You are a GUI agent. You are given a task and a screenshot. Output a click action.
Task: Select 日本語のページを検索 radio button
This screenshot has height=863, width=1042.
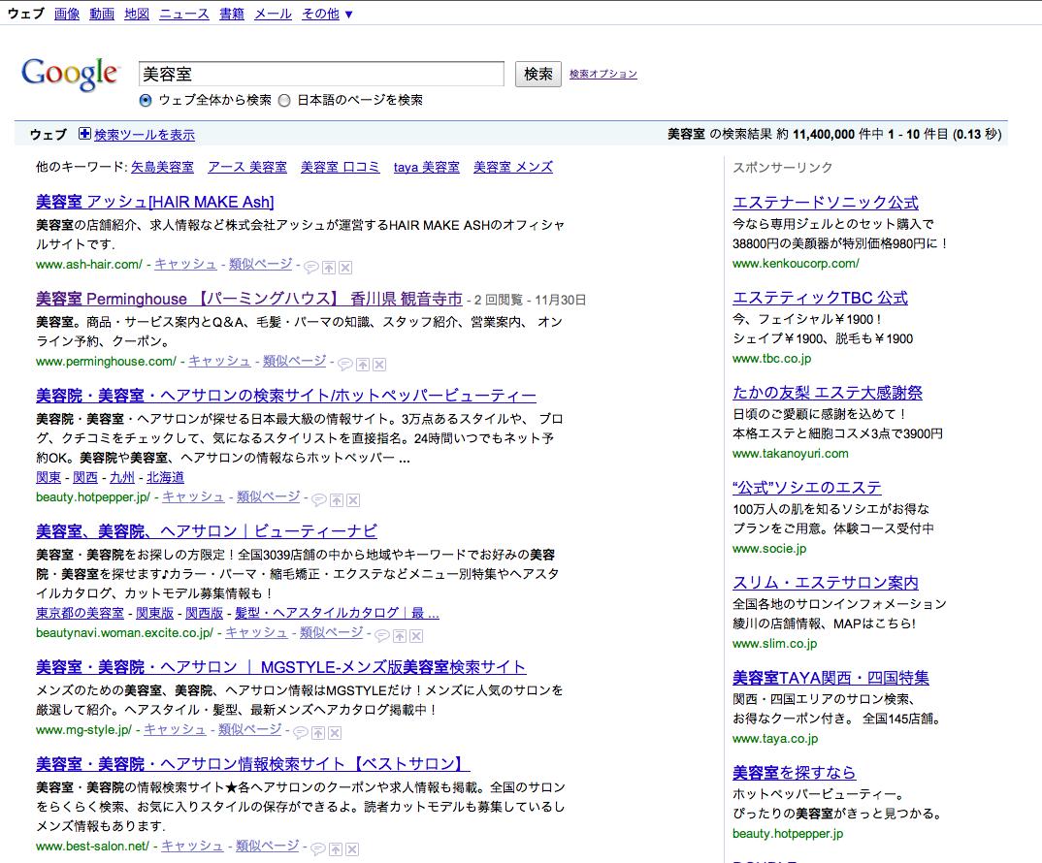point(284,100)
